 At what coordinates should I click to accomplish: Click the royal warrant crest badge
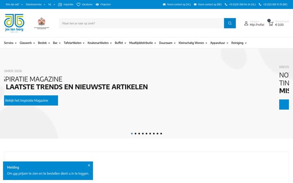coord(42,23)
